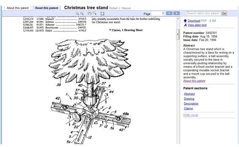The height and width of the screenshot is (147, 239).
Task: Click the plain text 'A' icon
Action: [x=185, y=25]
